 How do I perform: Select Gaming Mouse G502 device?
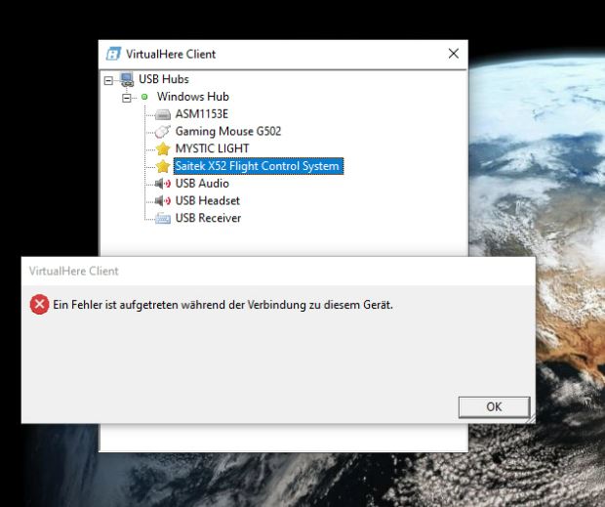[228, 131]
